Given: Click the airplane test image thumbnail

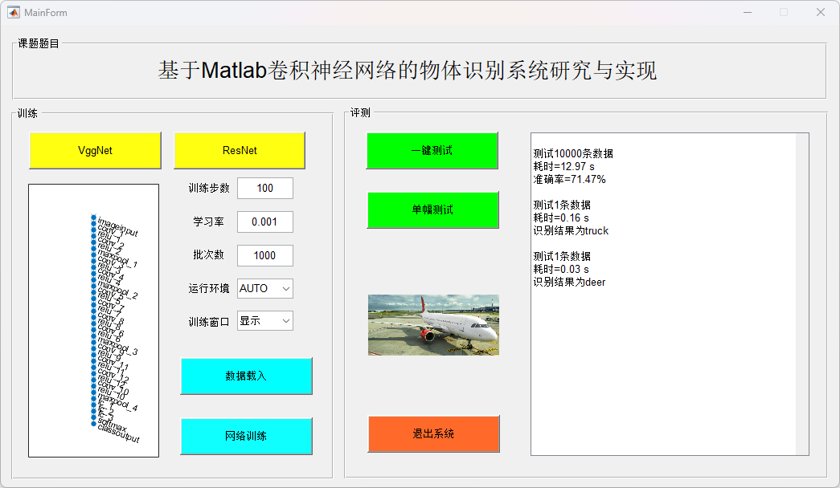Looking at the screenshot, I should click(x=433, y=325).
